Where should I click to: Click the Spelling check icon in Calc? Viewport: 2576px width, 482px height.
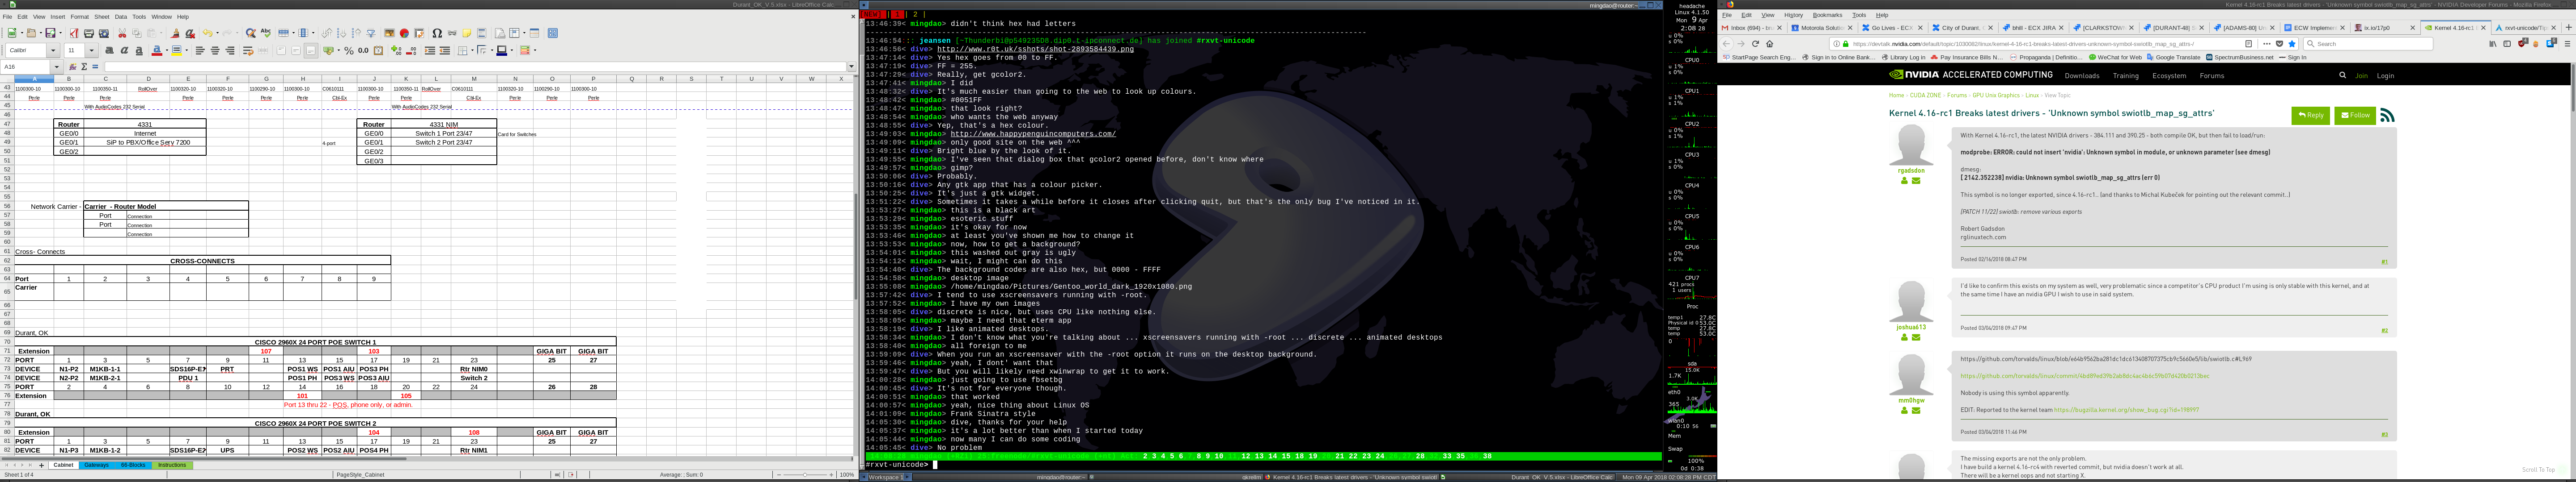point(266,33)
